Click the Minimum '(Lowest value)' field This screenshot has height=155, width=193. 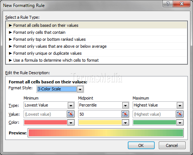[x=45, y=114]
